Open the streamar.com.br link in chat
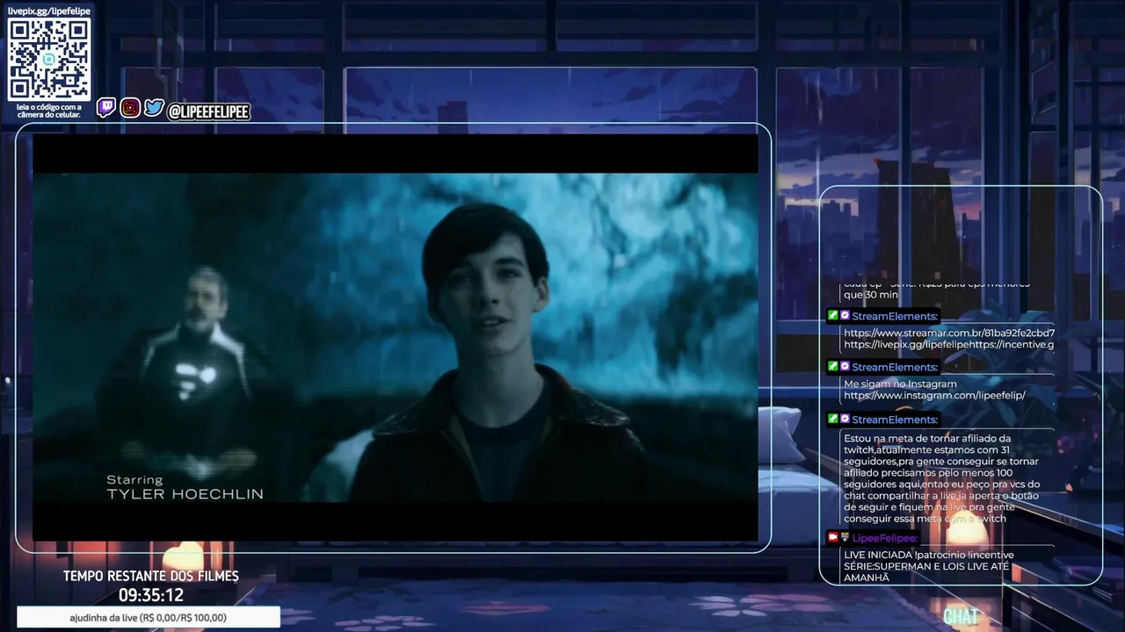 pos(949,333)
